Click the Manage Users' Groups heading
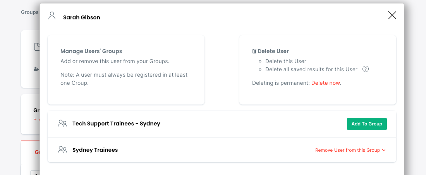The width and height of the screenshot is (426, 175). (91, 51)
